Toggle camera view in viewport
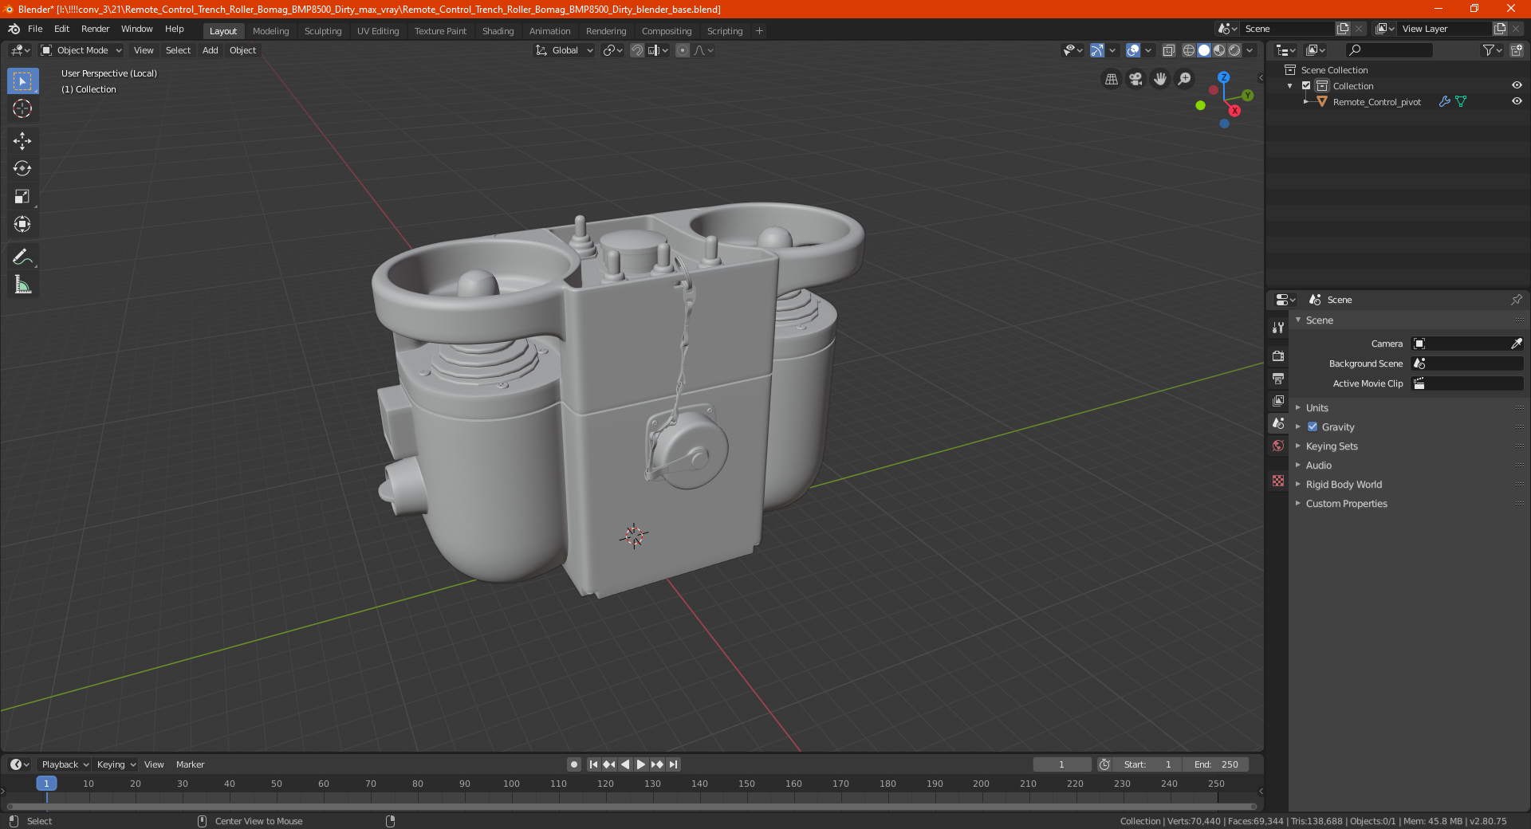 click(1135, 79)
